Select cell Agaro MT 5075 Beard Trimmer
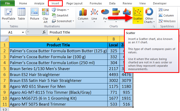This screenshot has height=111, width=180. point(58,104)
